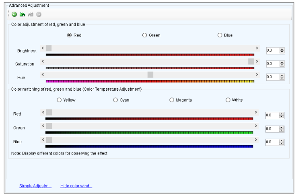296x195 pixels.
Task: Click the Saturation value input field
Action: tap(273, 64)
